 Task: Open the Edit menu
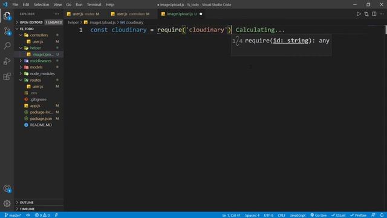(x=25, y=4)
